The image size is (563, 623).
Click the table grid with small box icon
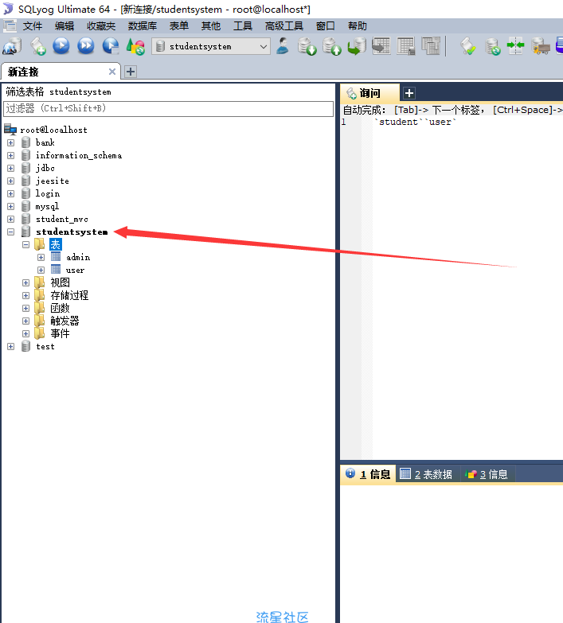coord(406,46)
